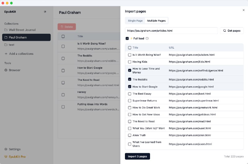Open the Wall Street Journal folder icon

coord(6,30)
